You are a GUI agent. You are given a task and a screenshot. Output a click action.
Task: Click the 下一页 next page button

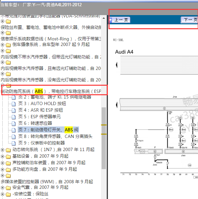[189, 20]
